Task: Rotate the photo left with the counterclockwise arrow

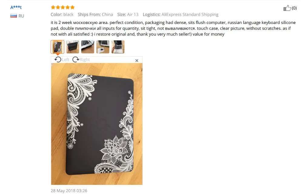Action: pyautogui.click(x=58, y=60)
